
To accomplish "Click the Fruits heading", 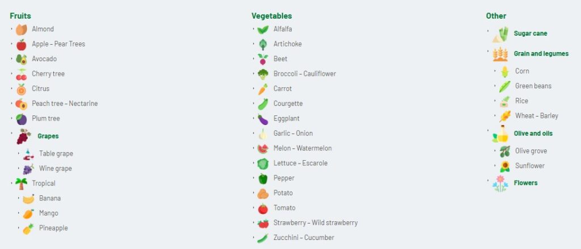I will pos(20,16).
